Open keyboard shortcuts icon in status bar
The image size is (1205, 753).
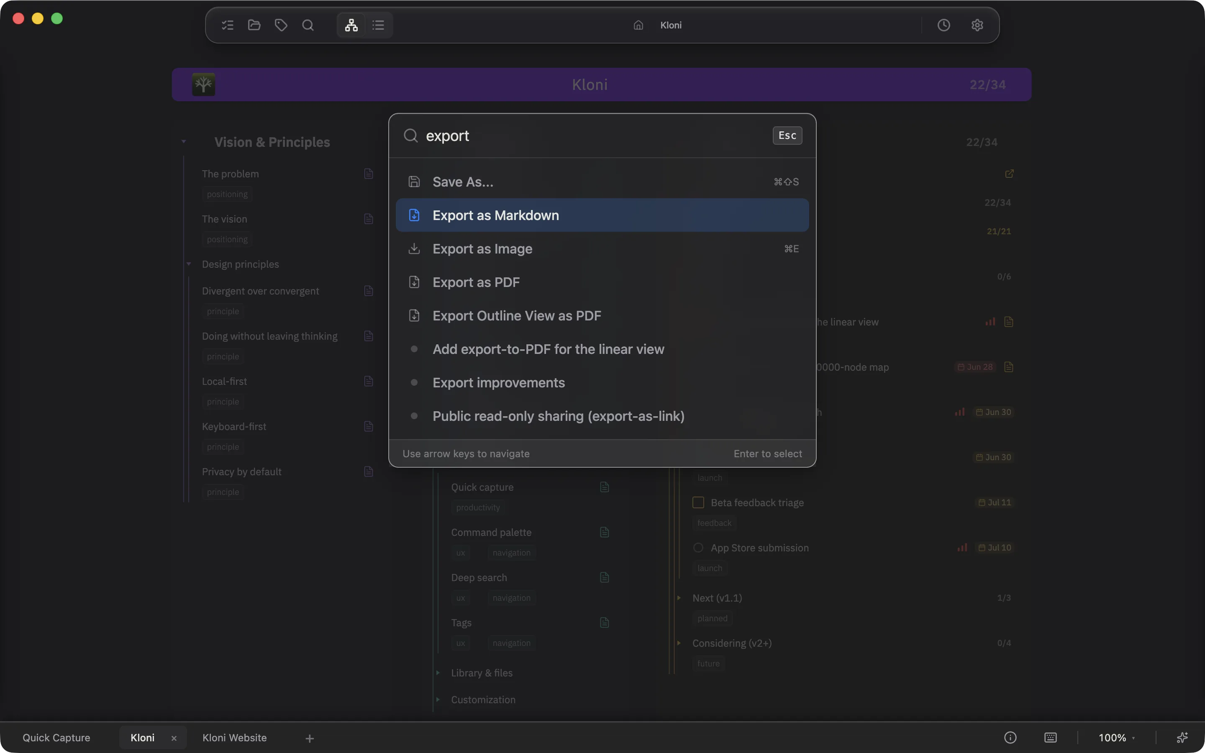pos(1051,738)
